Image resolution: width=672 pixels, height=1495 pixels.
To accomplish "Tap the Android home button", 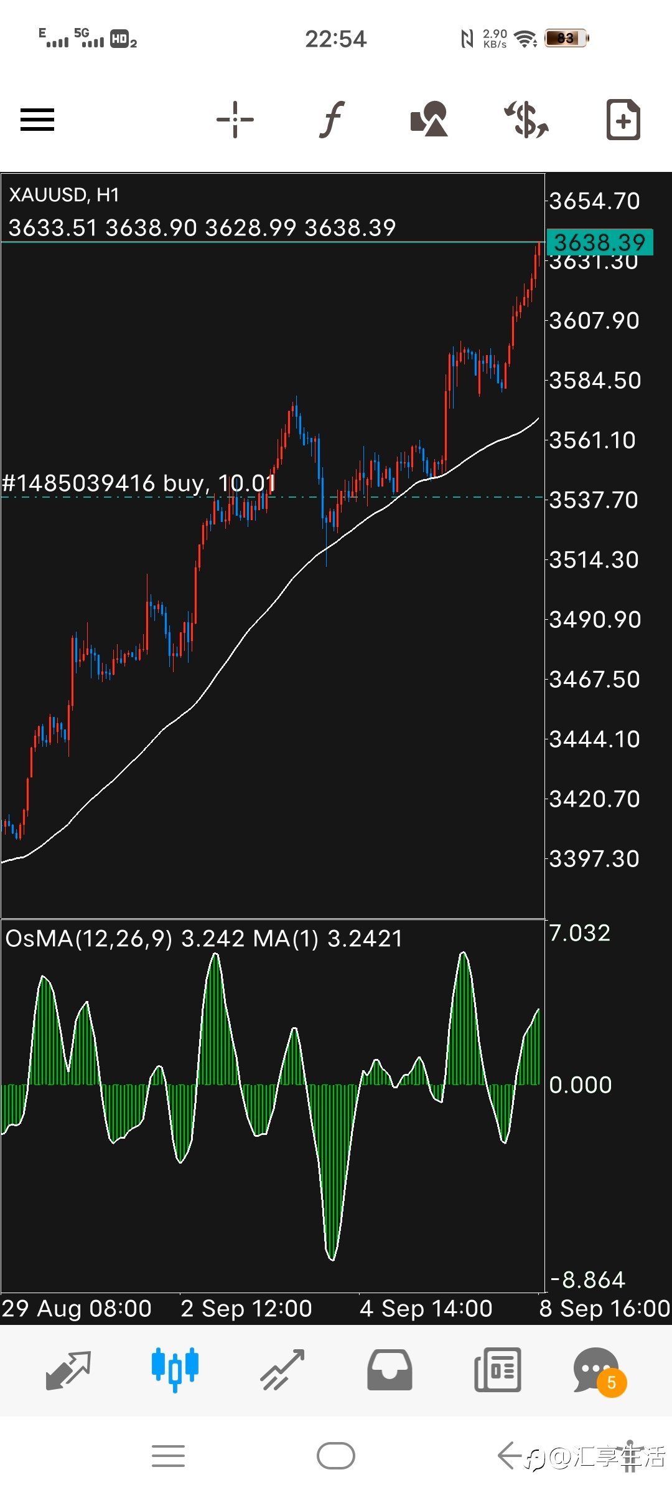I will [336, 1456].
